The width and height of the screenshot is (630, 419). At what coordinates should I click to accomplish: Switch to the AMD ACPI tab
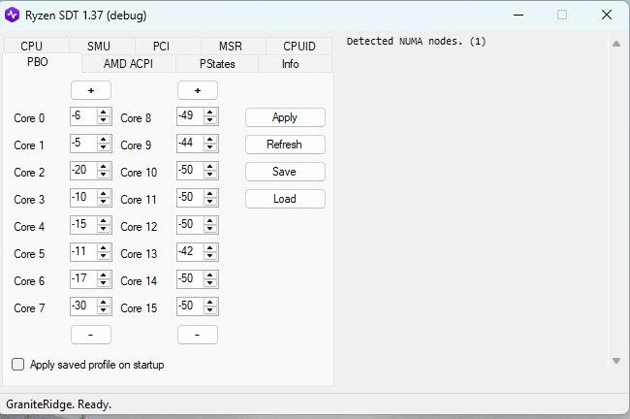[x=128, y=64]
